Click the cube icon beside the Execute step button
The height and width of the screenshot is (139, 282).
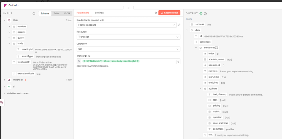point(156,13)
